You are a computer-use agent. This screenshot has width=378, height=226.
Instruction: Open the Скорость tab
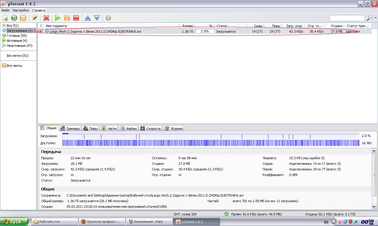pos(151,128)
